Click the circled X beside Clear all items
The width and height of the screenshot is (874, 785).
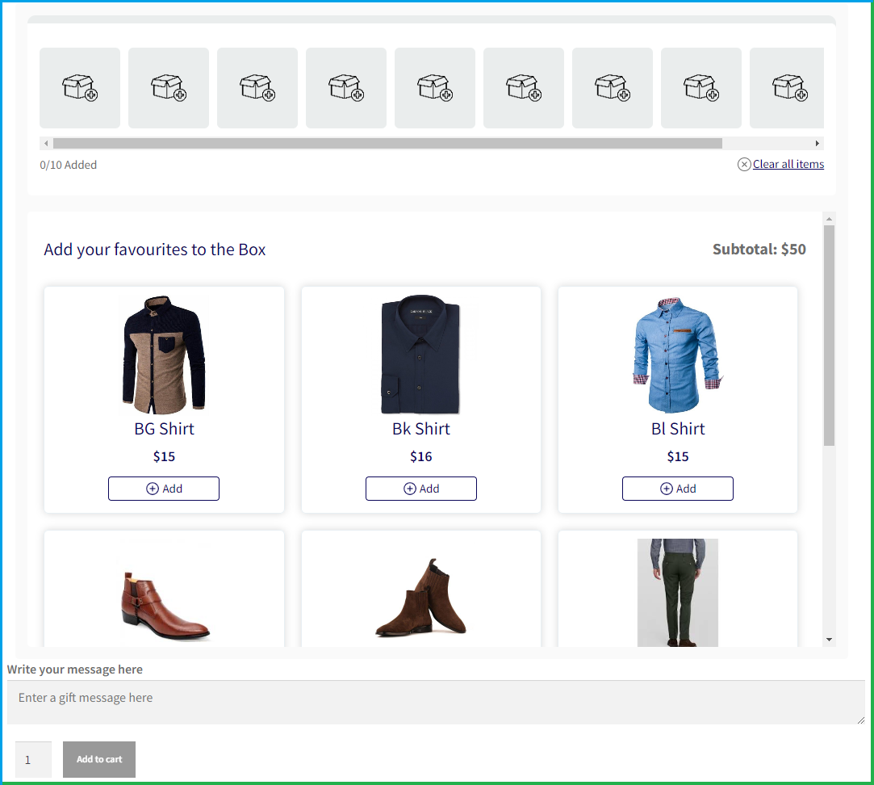point(743,164)
